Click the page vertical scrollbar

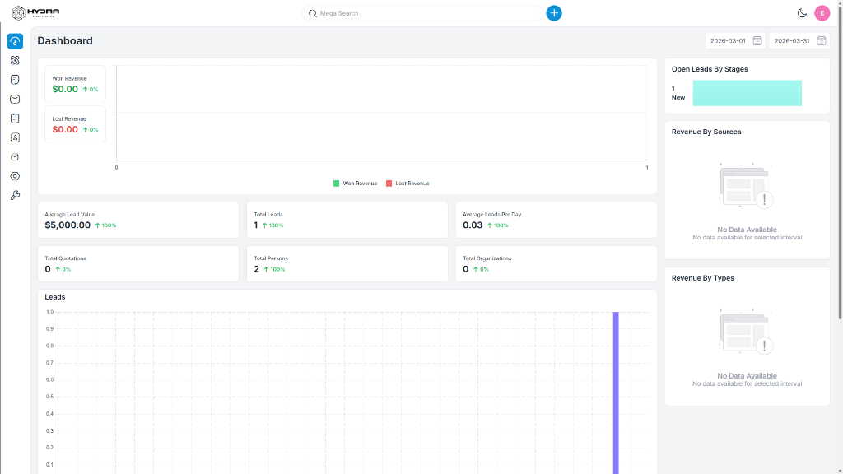[x=840, y=161]
